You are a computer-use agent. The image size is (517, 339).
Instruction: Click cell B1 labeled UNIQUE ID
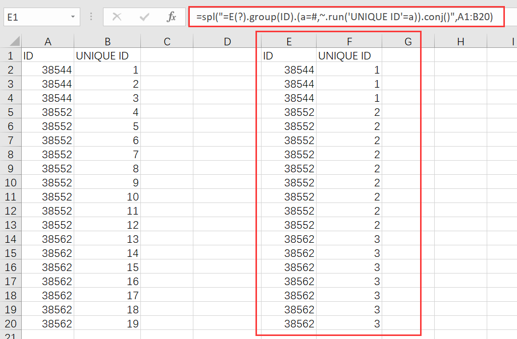click(x=107, y=56)
